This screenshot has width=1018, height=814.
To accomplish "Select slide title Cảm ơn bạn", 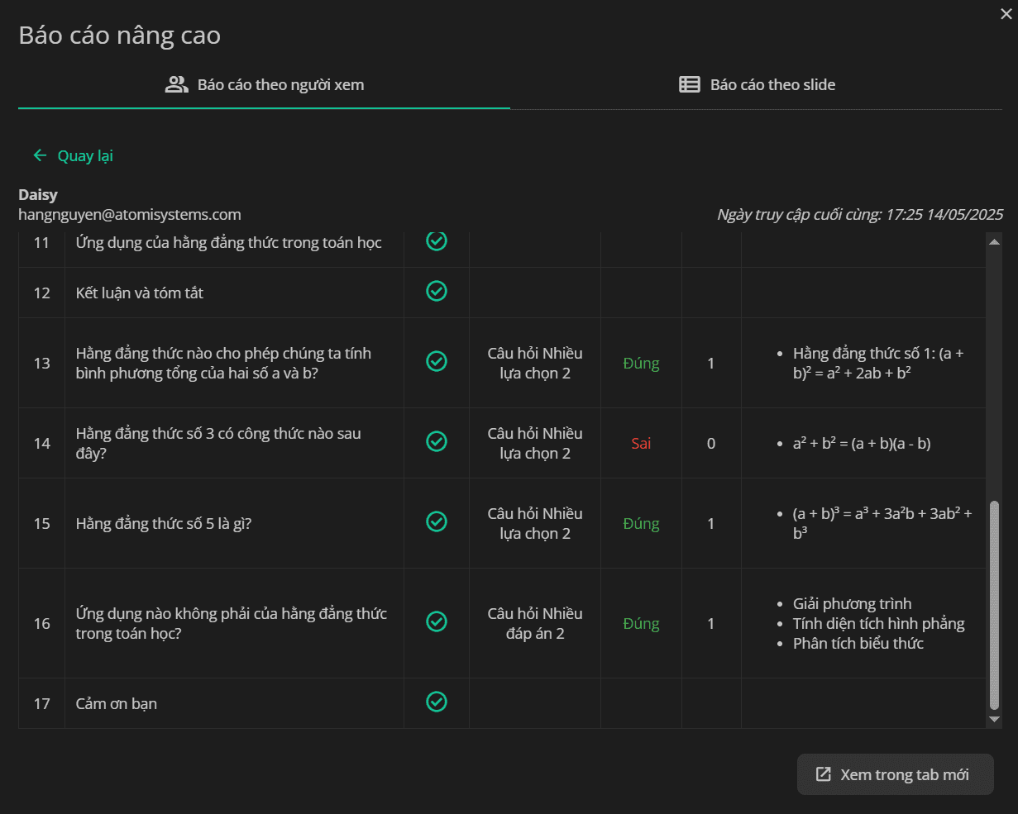I will click(117, 703).
